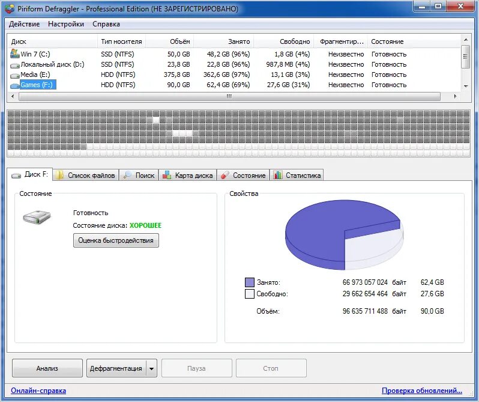The image size is (479, 402).
Task: Select the Win 7 (C:) drive row
Action: click(x=234, y=54)
